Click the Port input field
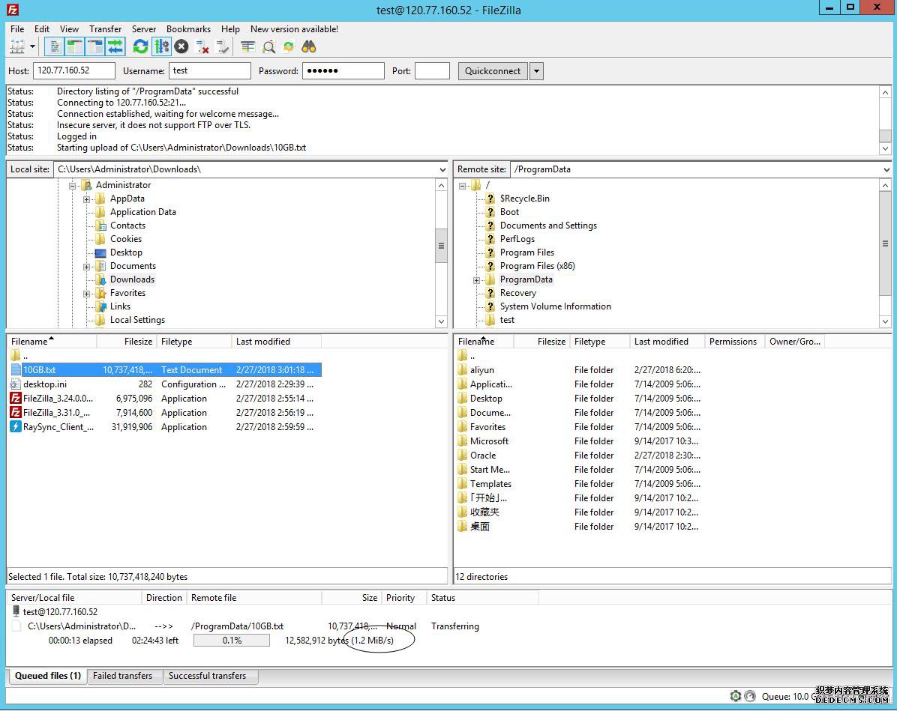The height and width of the screenshot is (711, 897). [432, 71]
